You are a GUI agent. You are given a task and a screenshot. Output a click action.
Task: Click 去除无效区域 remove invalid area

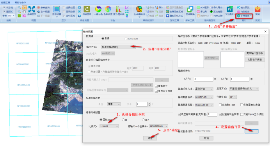coord(174,12)
